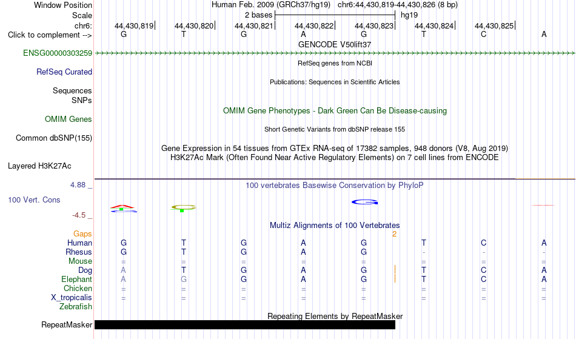This screenshot has width=576, height=339.
Task: Click the RepeatMasker track label
Action: point(67,325)
